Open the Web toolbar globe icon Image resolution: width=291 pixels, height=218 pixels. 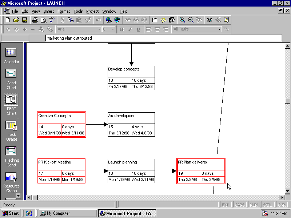pos(117,20)
